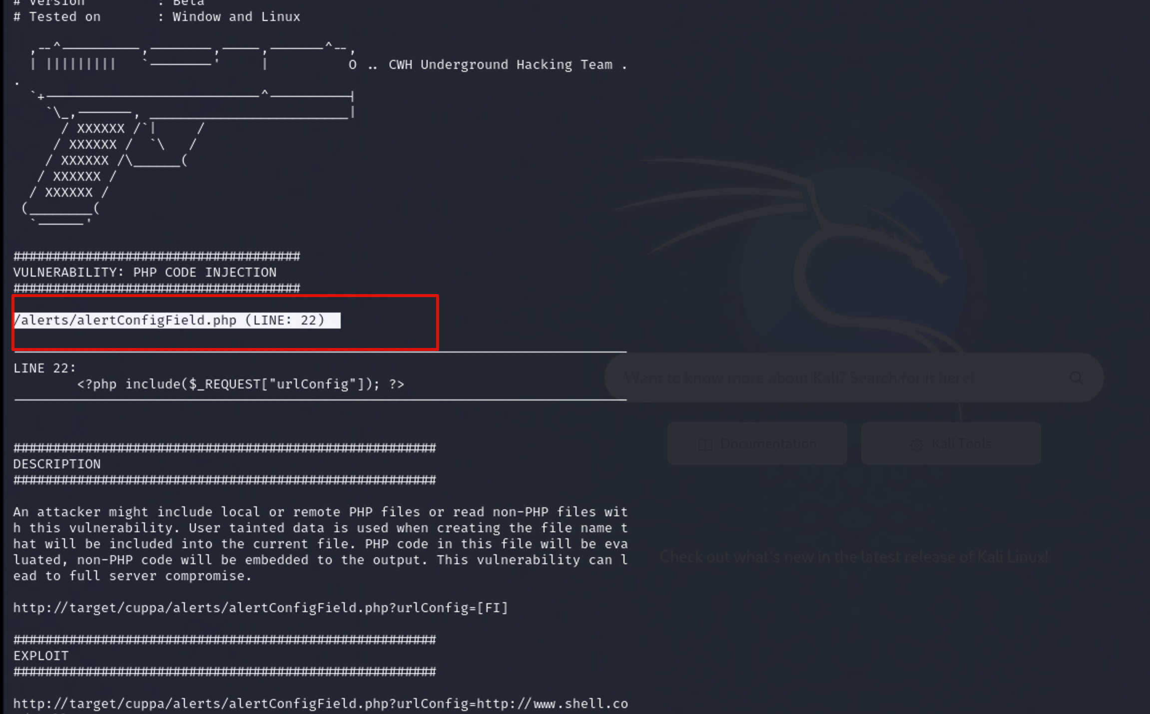Click the Kali Tools gear icon
The image size is (1150, 714).
(917, 444)
